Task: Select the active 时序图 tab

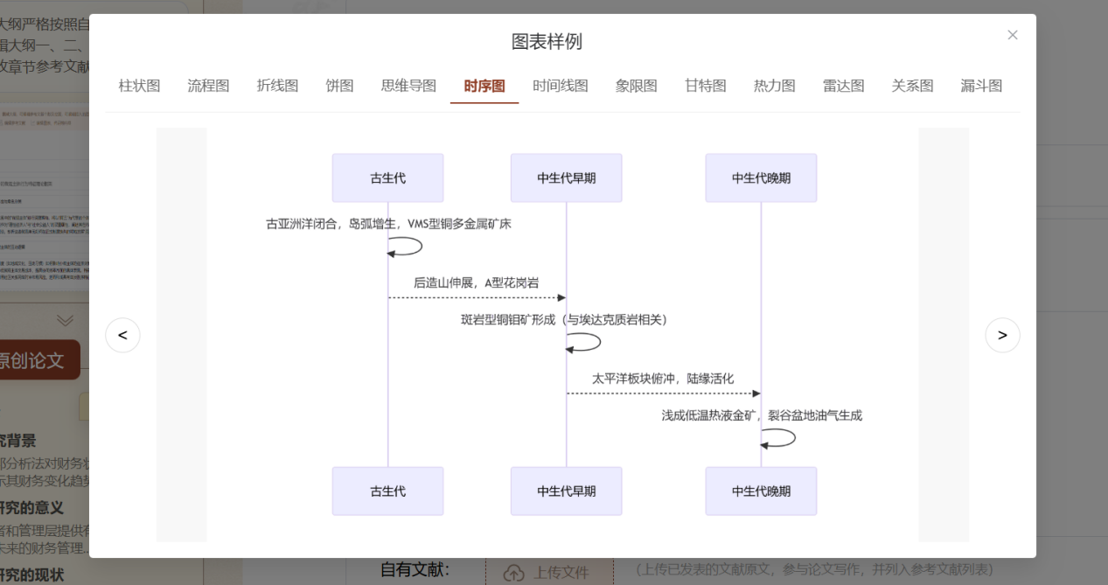Action: coord(484,86)
